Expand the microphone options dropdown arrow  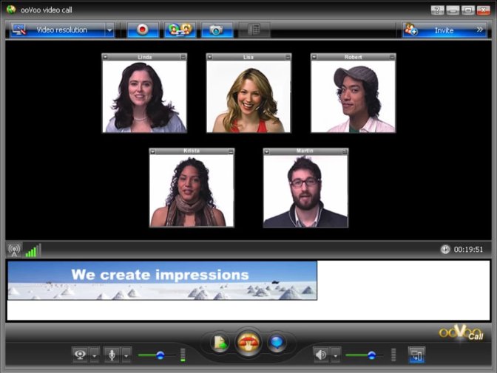point(126,355)
